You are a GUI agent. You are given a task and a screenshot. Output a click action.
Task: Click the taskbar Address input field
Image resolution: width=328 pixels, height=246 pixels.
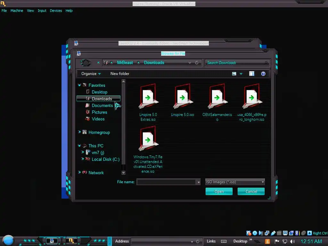161,241
